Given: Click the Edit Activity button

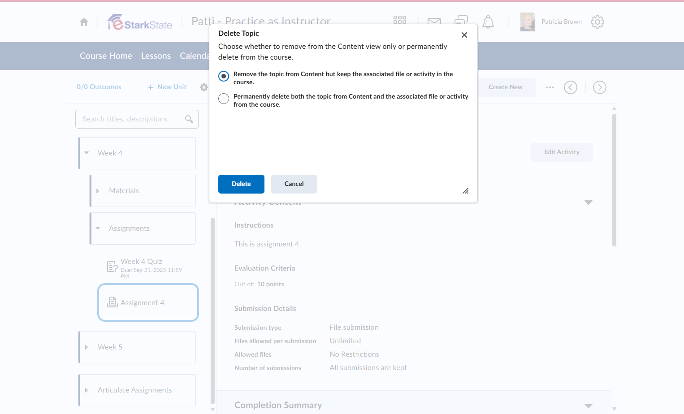Looking at the screenshot, I should coord(562,152).
